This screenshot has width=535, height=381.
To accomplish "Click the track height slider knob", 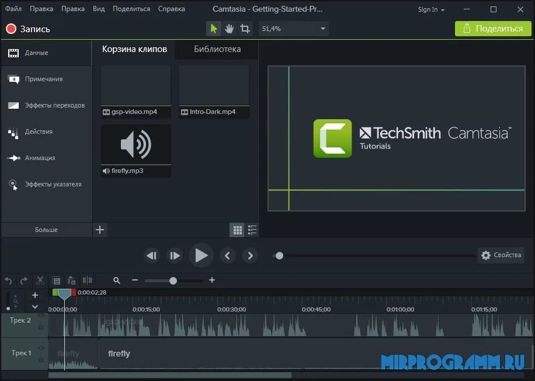I will tap(8, 309).
